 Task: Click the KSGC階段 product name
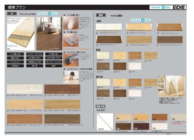pyautogui.click(x=116, y=16)
